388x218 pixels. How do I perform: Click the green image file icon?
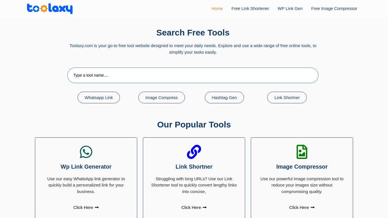(x=302, y=152)
